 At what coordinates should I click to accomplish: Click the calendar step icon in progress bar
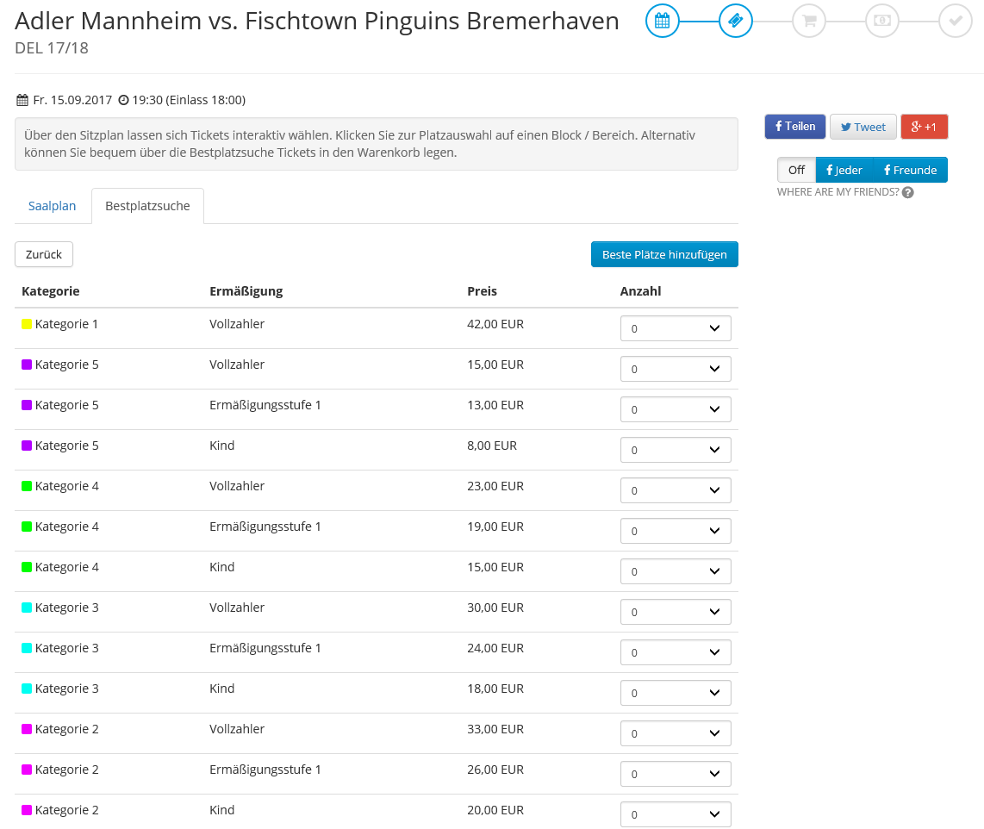[x=662, y=21]
